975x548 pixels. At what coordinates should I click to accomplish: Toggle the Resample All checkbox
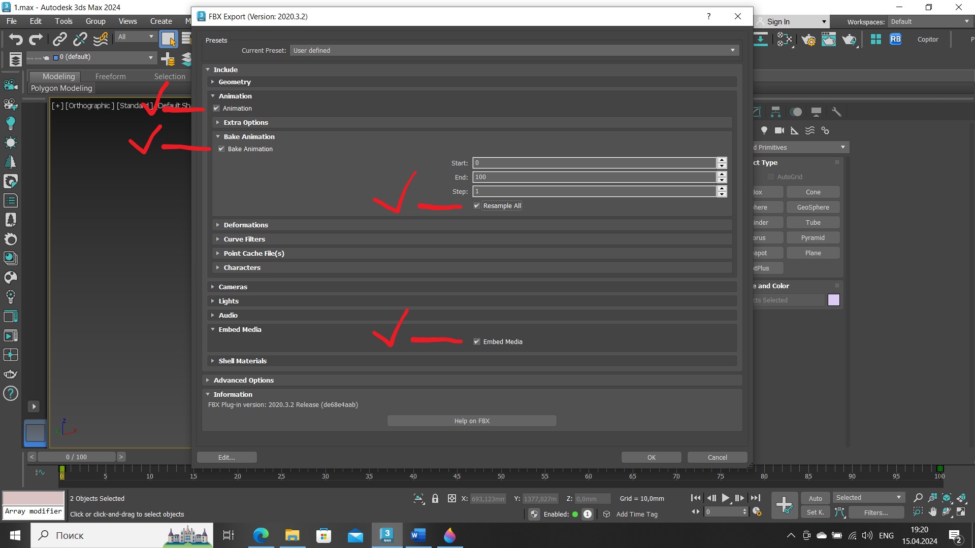pos(477,205)
